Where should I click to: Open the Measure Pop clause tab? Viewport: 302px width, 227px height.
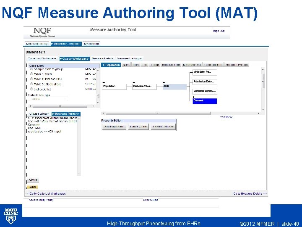pyautogui.click(x=171, y=65)
